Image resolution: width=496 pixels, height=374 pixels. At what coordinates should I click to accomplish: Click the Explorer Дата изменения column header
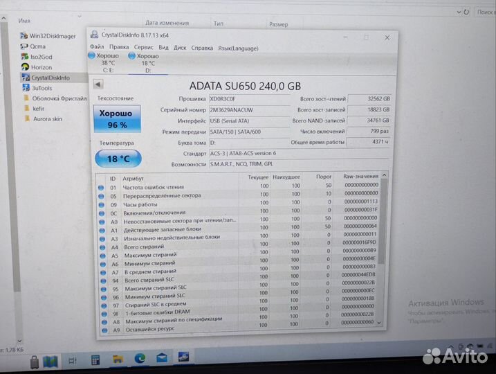pos(167,23)
